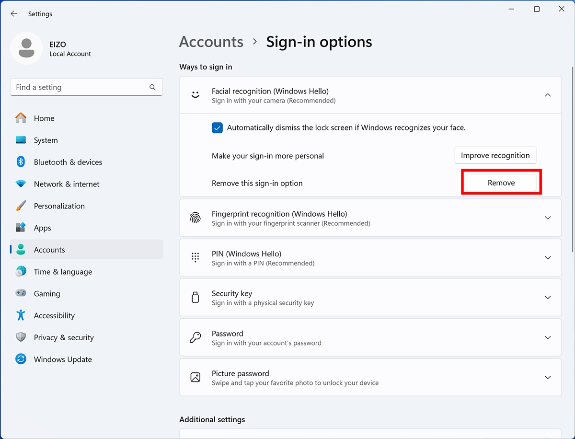Open Accessibility settings
The height and width of the screenshot is (439, 575).
(86, 315)
